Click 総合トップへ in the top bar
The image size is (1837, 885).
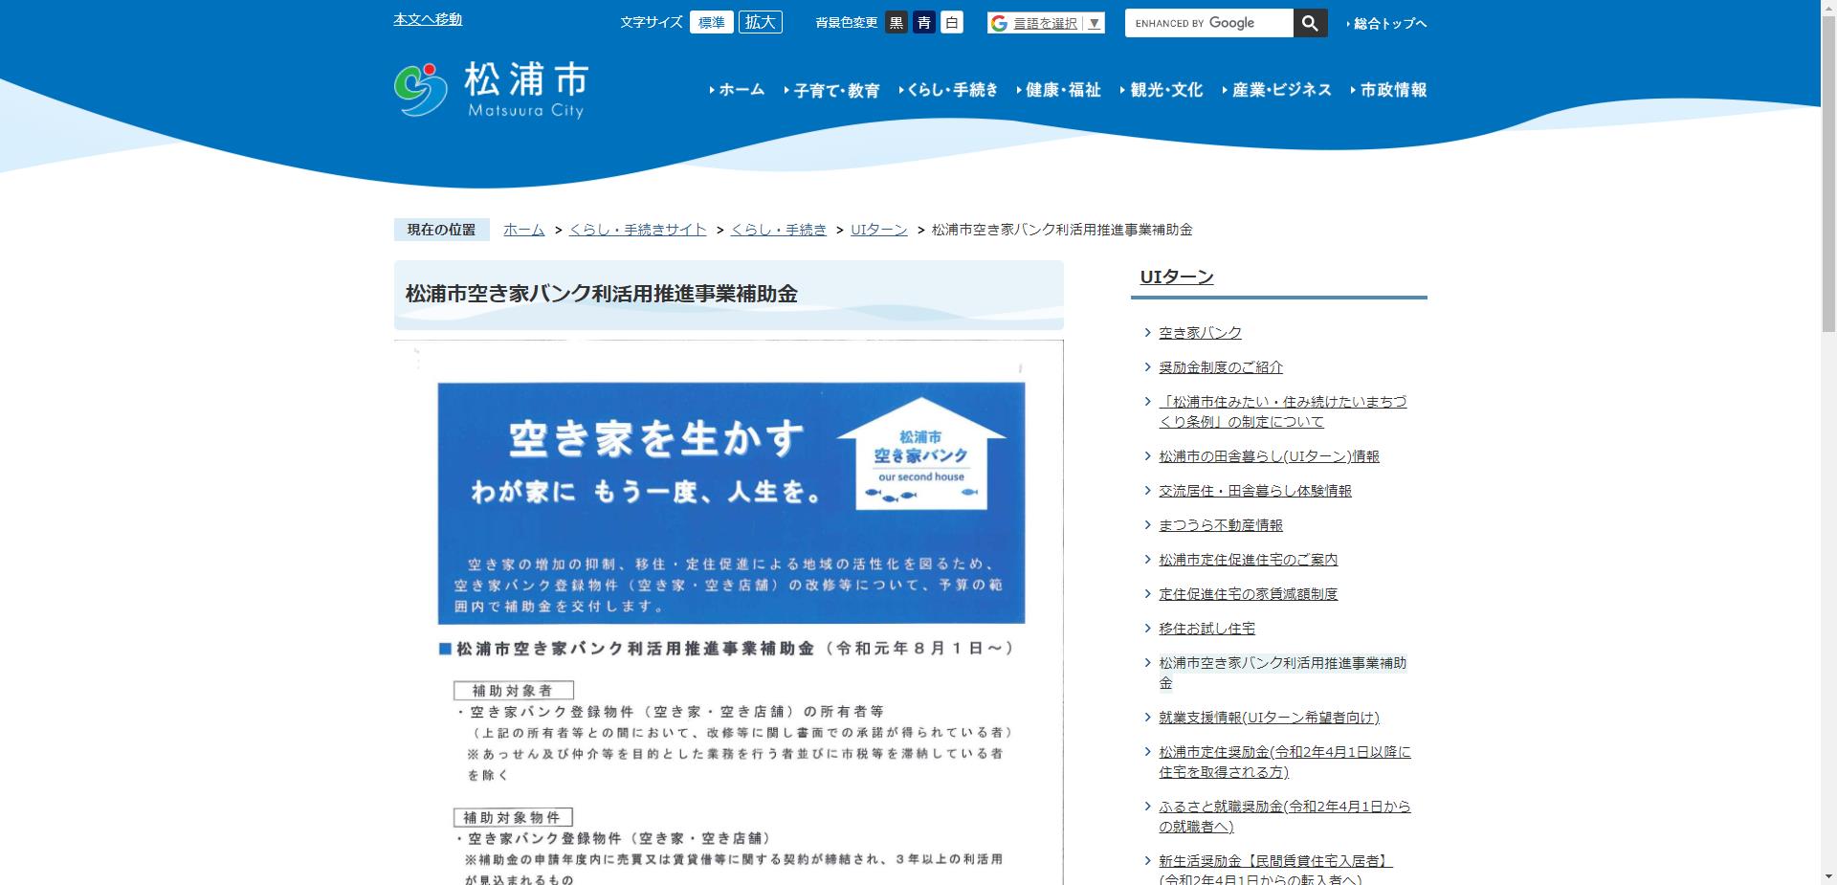(1385, 22)
